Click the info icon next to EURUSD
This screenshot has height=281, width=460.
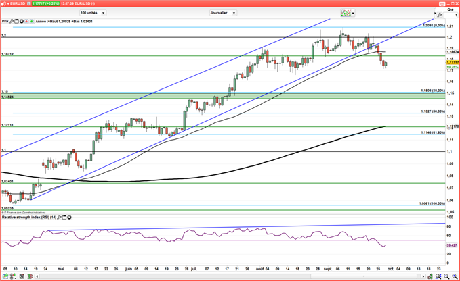point(28,3)
